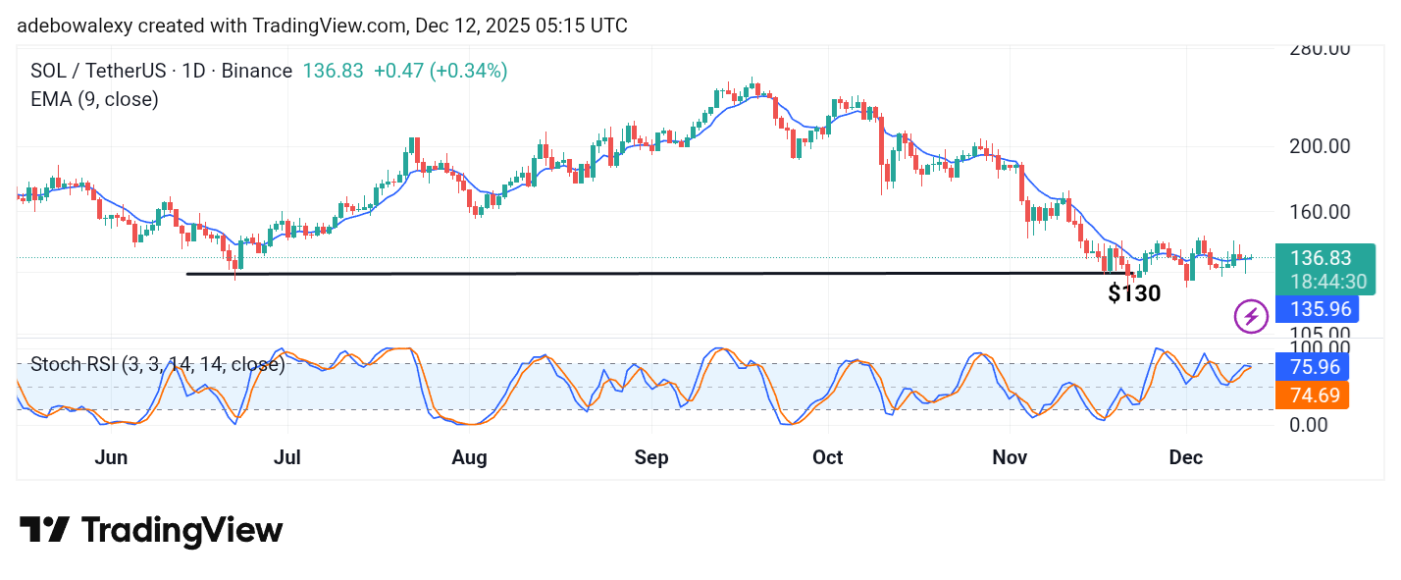Click the countdown timer 18:44:30
The width and height of the screenshot is (1401, 580).
click(1327, 282)
